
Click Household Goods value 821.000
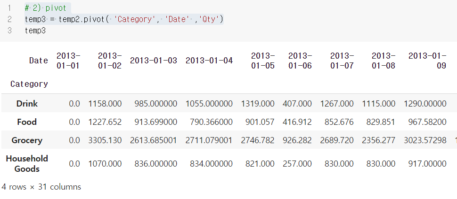tap(260, 164)
